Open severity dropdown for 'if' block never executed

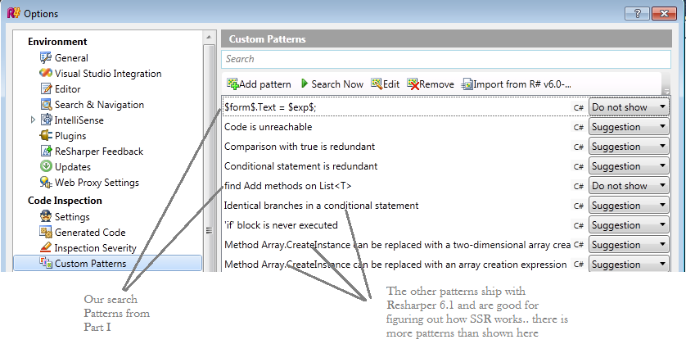[629, 225]
